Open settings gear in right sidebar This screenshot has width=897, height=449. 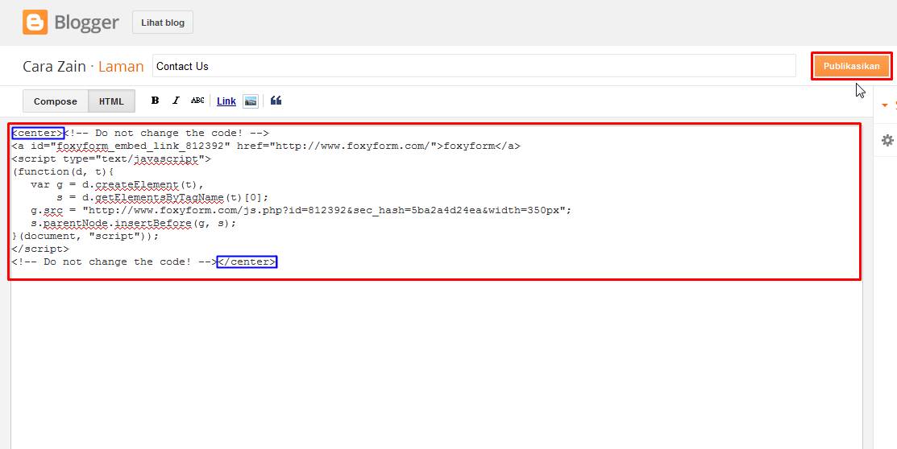[x=887, y=141]
